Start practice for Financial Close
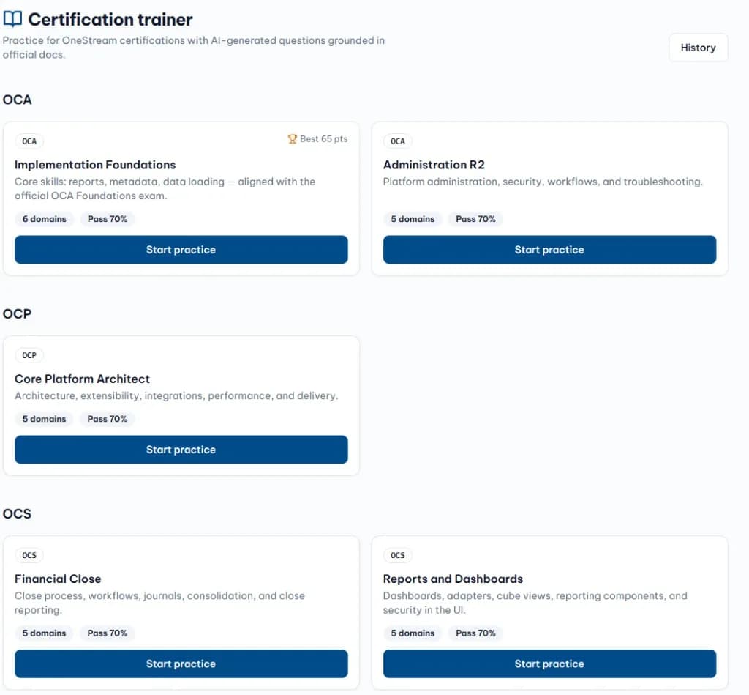 click(181, 664)
